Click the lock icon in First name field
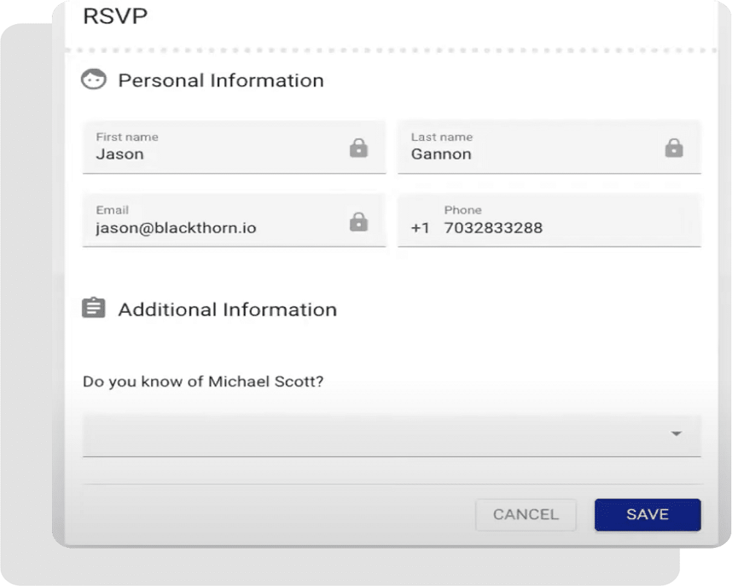This screenshot has height=586, width=732. (x=359, y=148)
